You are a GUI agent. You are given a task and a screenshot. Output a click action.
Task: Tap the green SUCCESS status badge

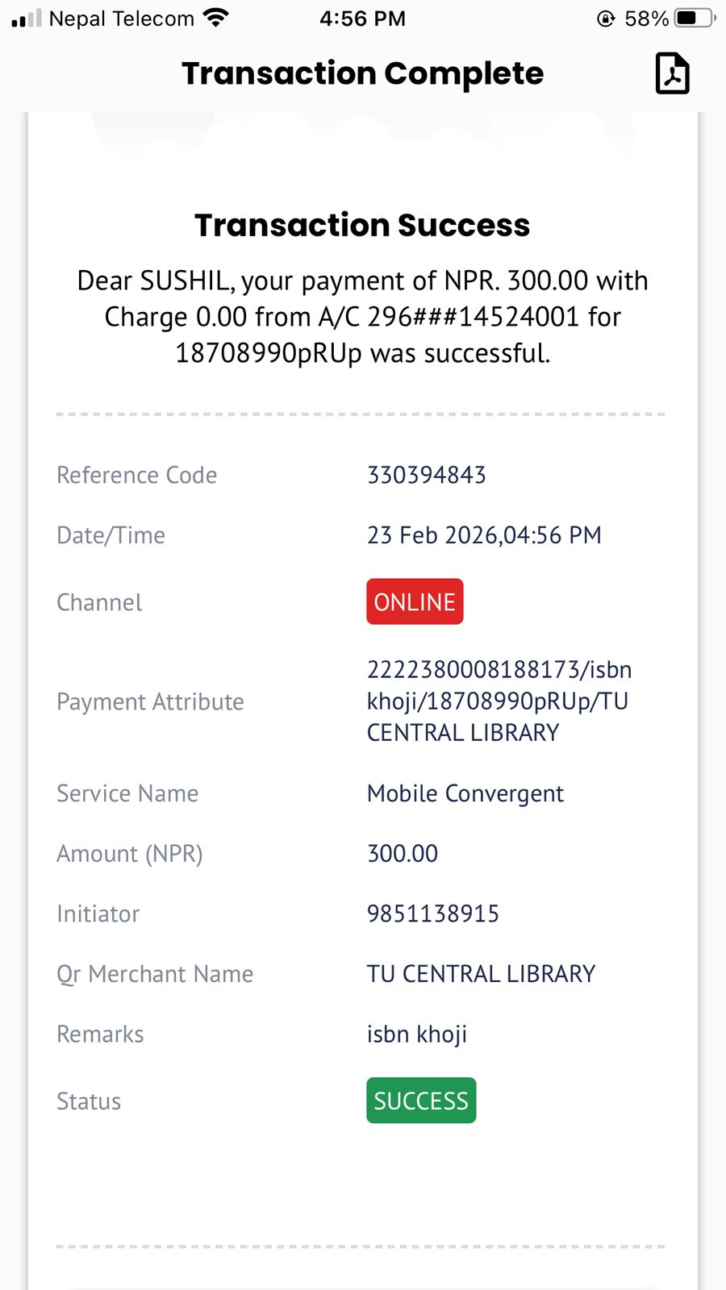point(421,1101)
